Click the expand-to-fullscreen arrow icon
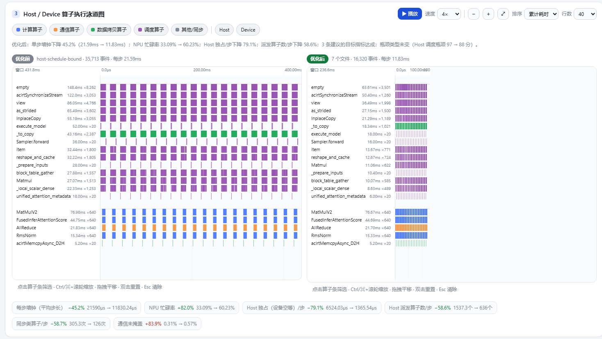The height and width of the screenshot is (339, 602). point(503,14)
